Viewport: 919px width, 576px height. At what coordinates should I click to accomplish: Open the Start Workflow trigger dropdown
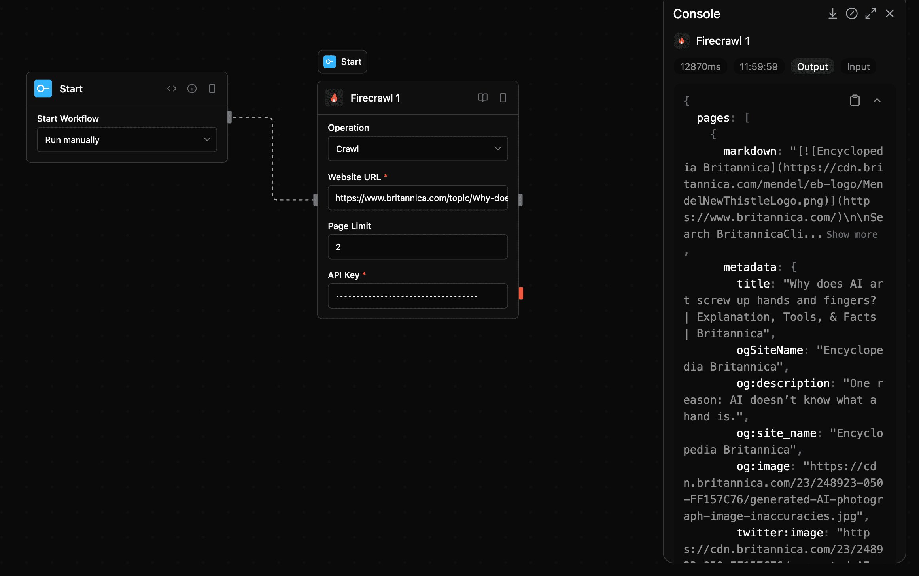[127, 139]
